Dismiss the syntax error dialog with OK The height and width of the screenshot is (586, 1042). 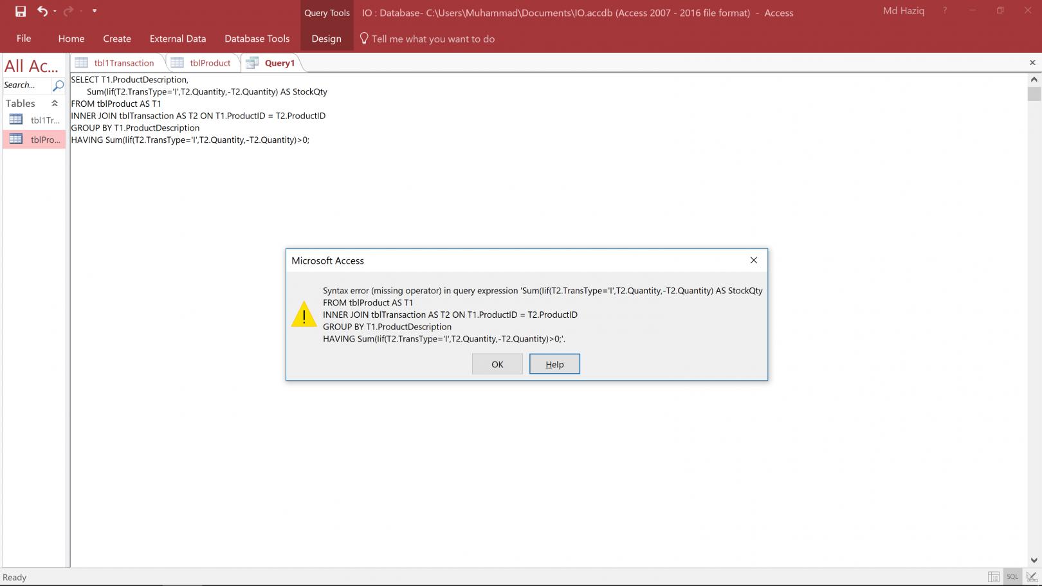pyautogui.click(x=497, y=364)
